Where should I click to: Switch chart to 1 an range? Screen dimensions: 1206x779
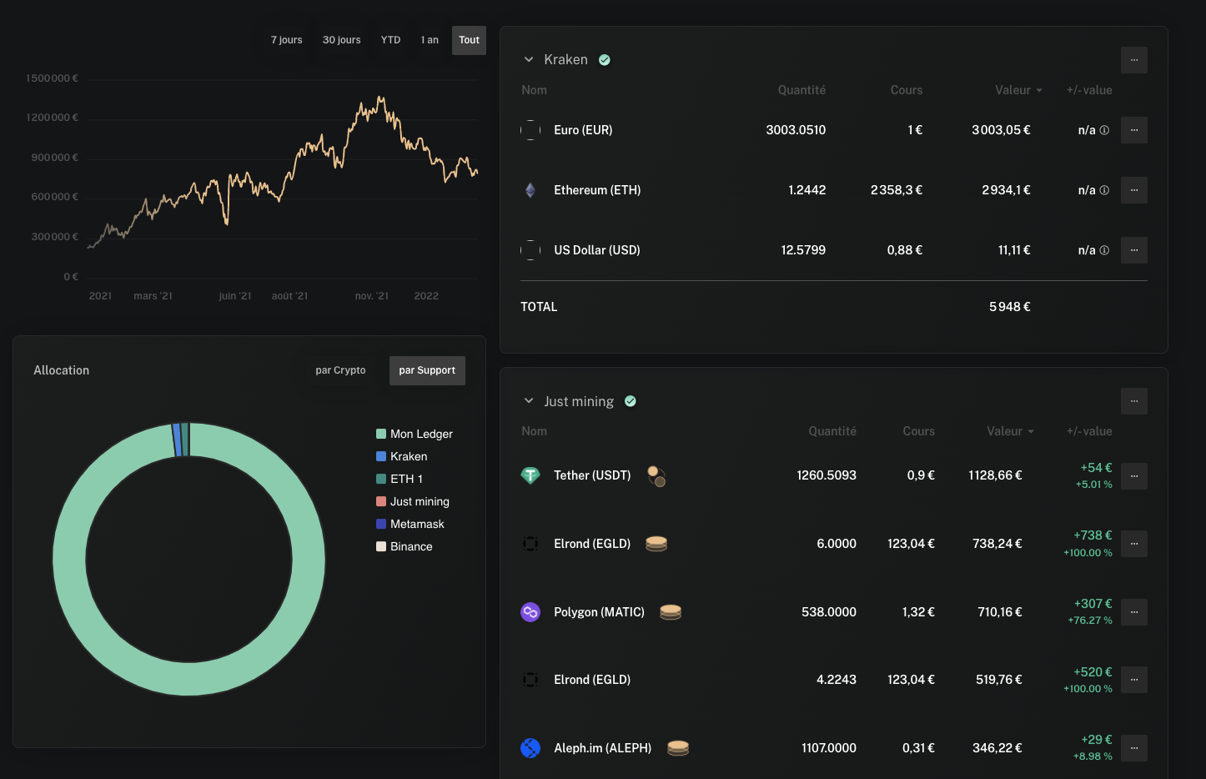click(430, 40)
